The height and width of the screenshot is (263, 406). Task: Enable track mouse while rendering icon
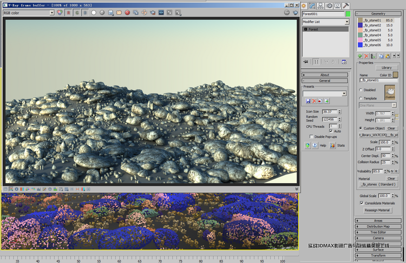144,12
